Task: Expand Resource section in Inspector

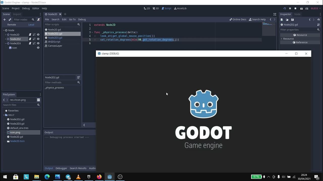Action: [x=282, y=39]
